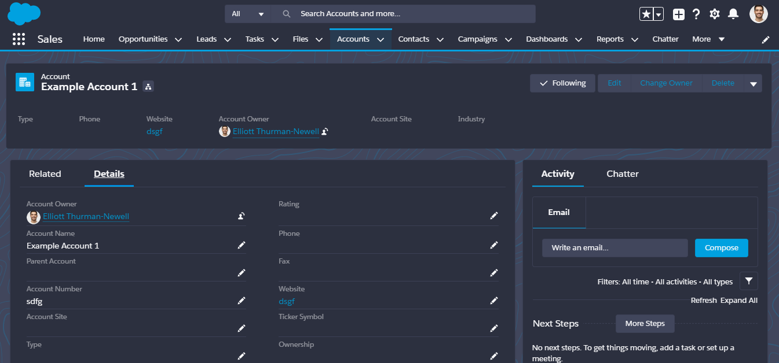Open the App Launcher grid
Image resolution: width=779 pixels, height=363 pixels.
(19, 39)
